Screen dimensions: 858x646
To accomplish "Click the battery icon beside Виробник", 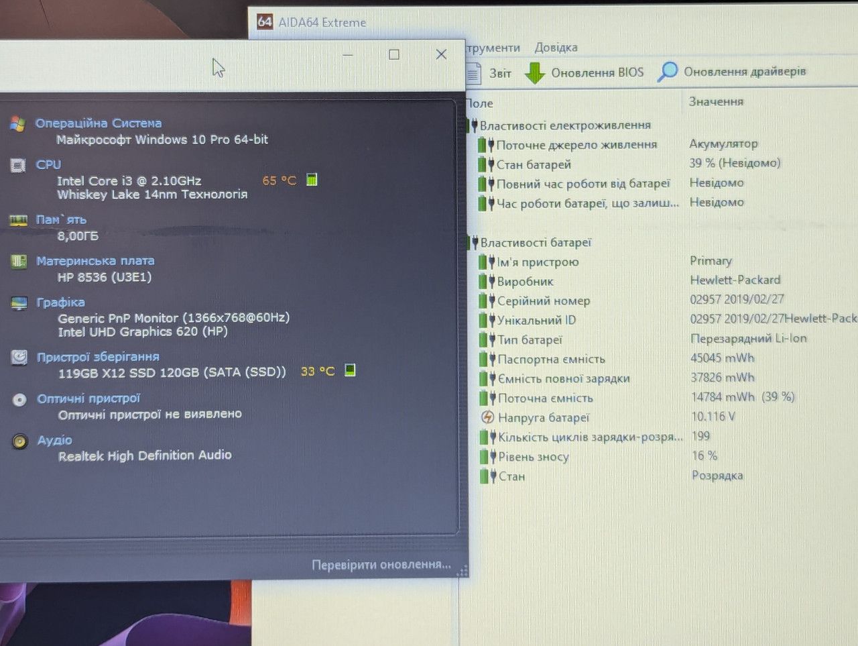I will 487,281.
